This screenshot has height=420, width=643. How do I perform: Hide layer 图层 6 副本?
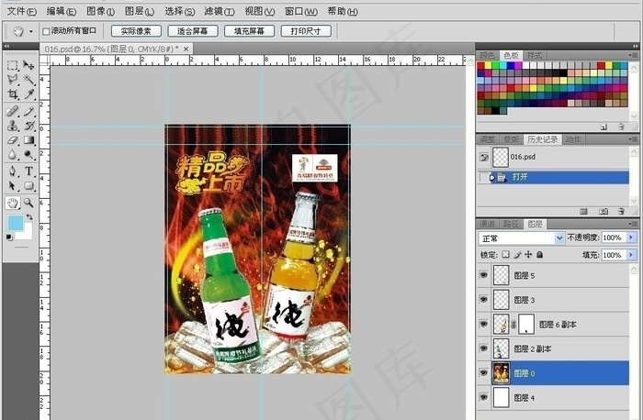point(484,324)
